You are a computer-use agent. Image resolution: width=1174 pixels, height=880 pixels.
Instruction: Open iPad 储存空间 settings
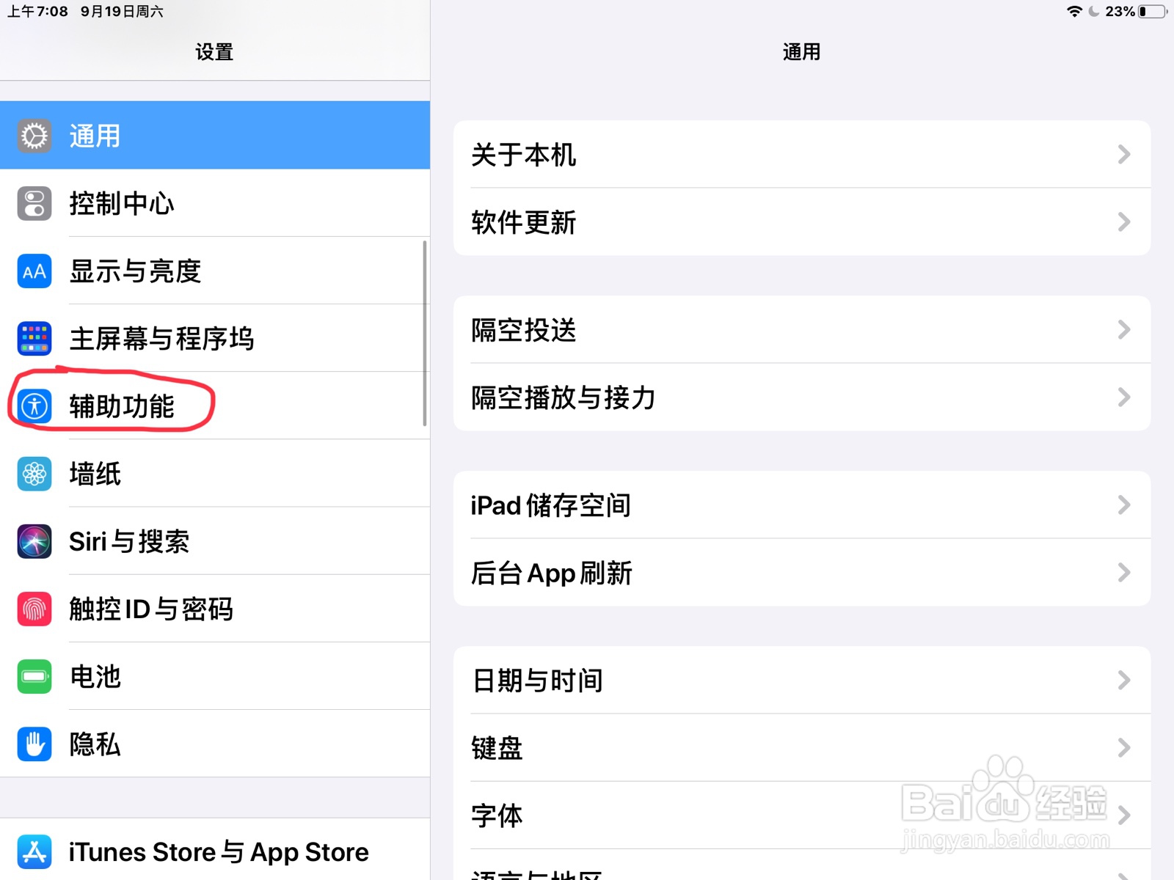(802, 505)
